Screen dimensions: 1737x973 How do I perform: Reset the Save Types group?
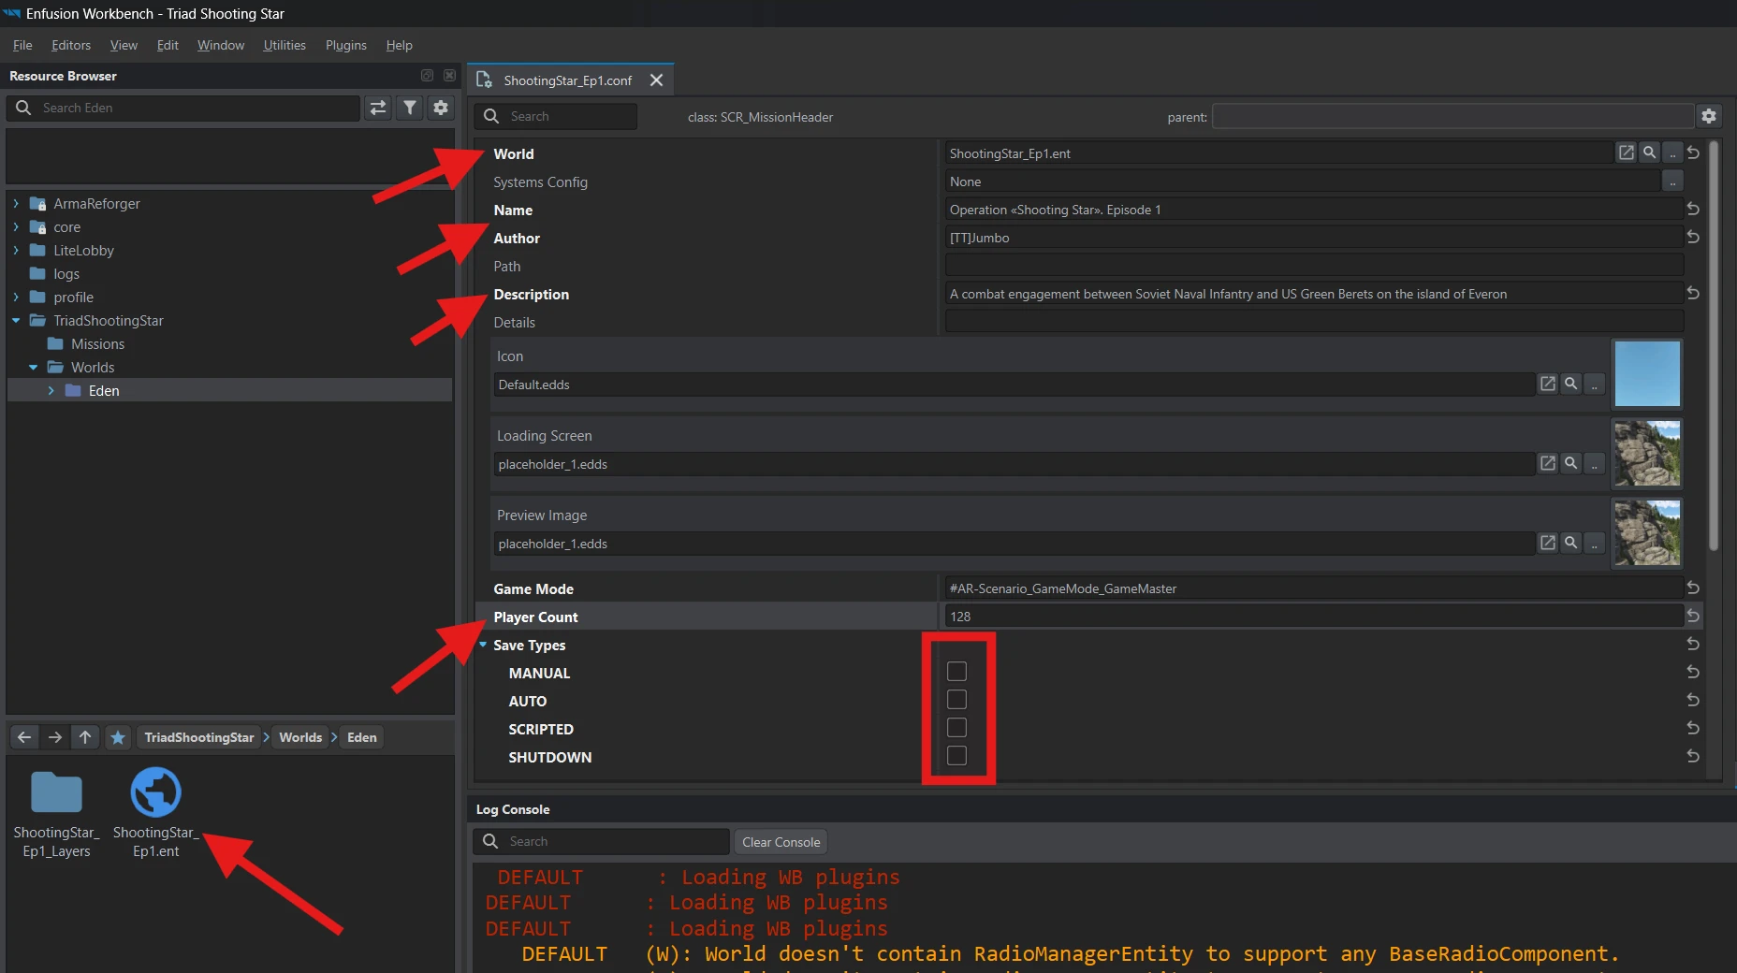1693,644
